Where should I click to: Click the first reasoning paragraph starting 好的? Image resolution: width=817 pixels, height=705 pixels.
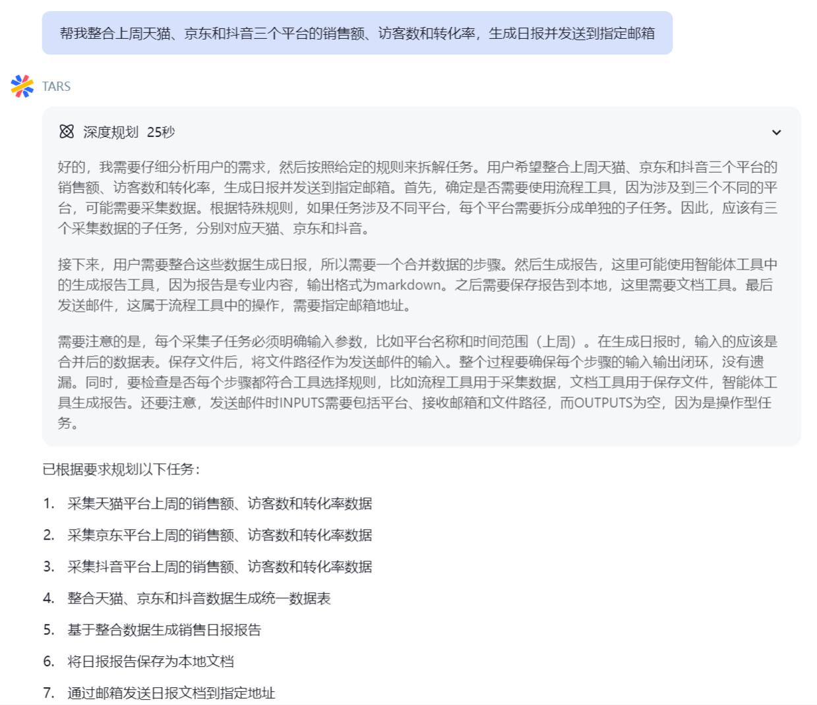(417, 198)
